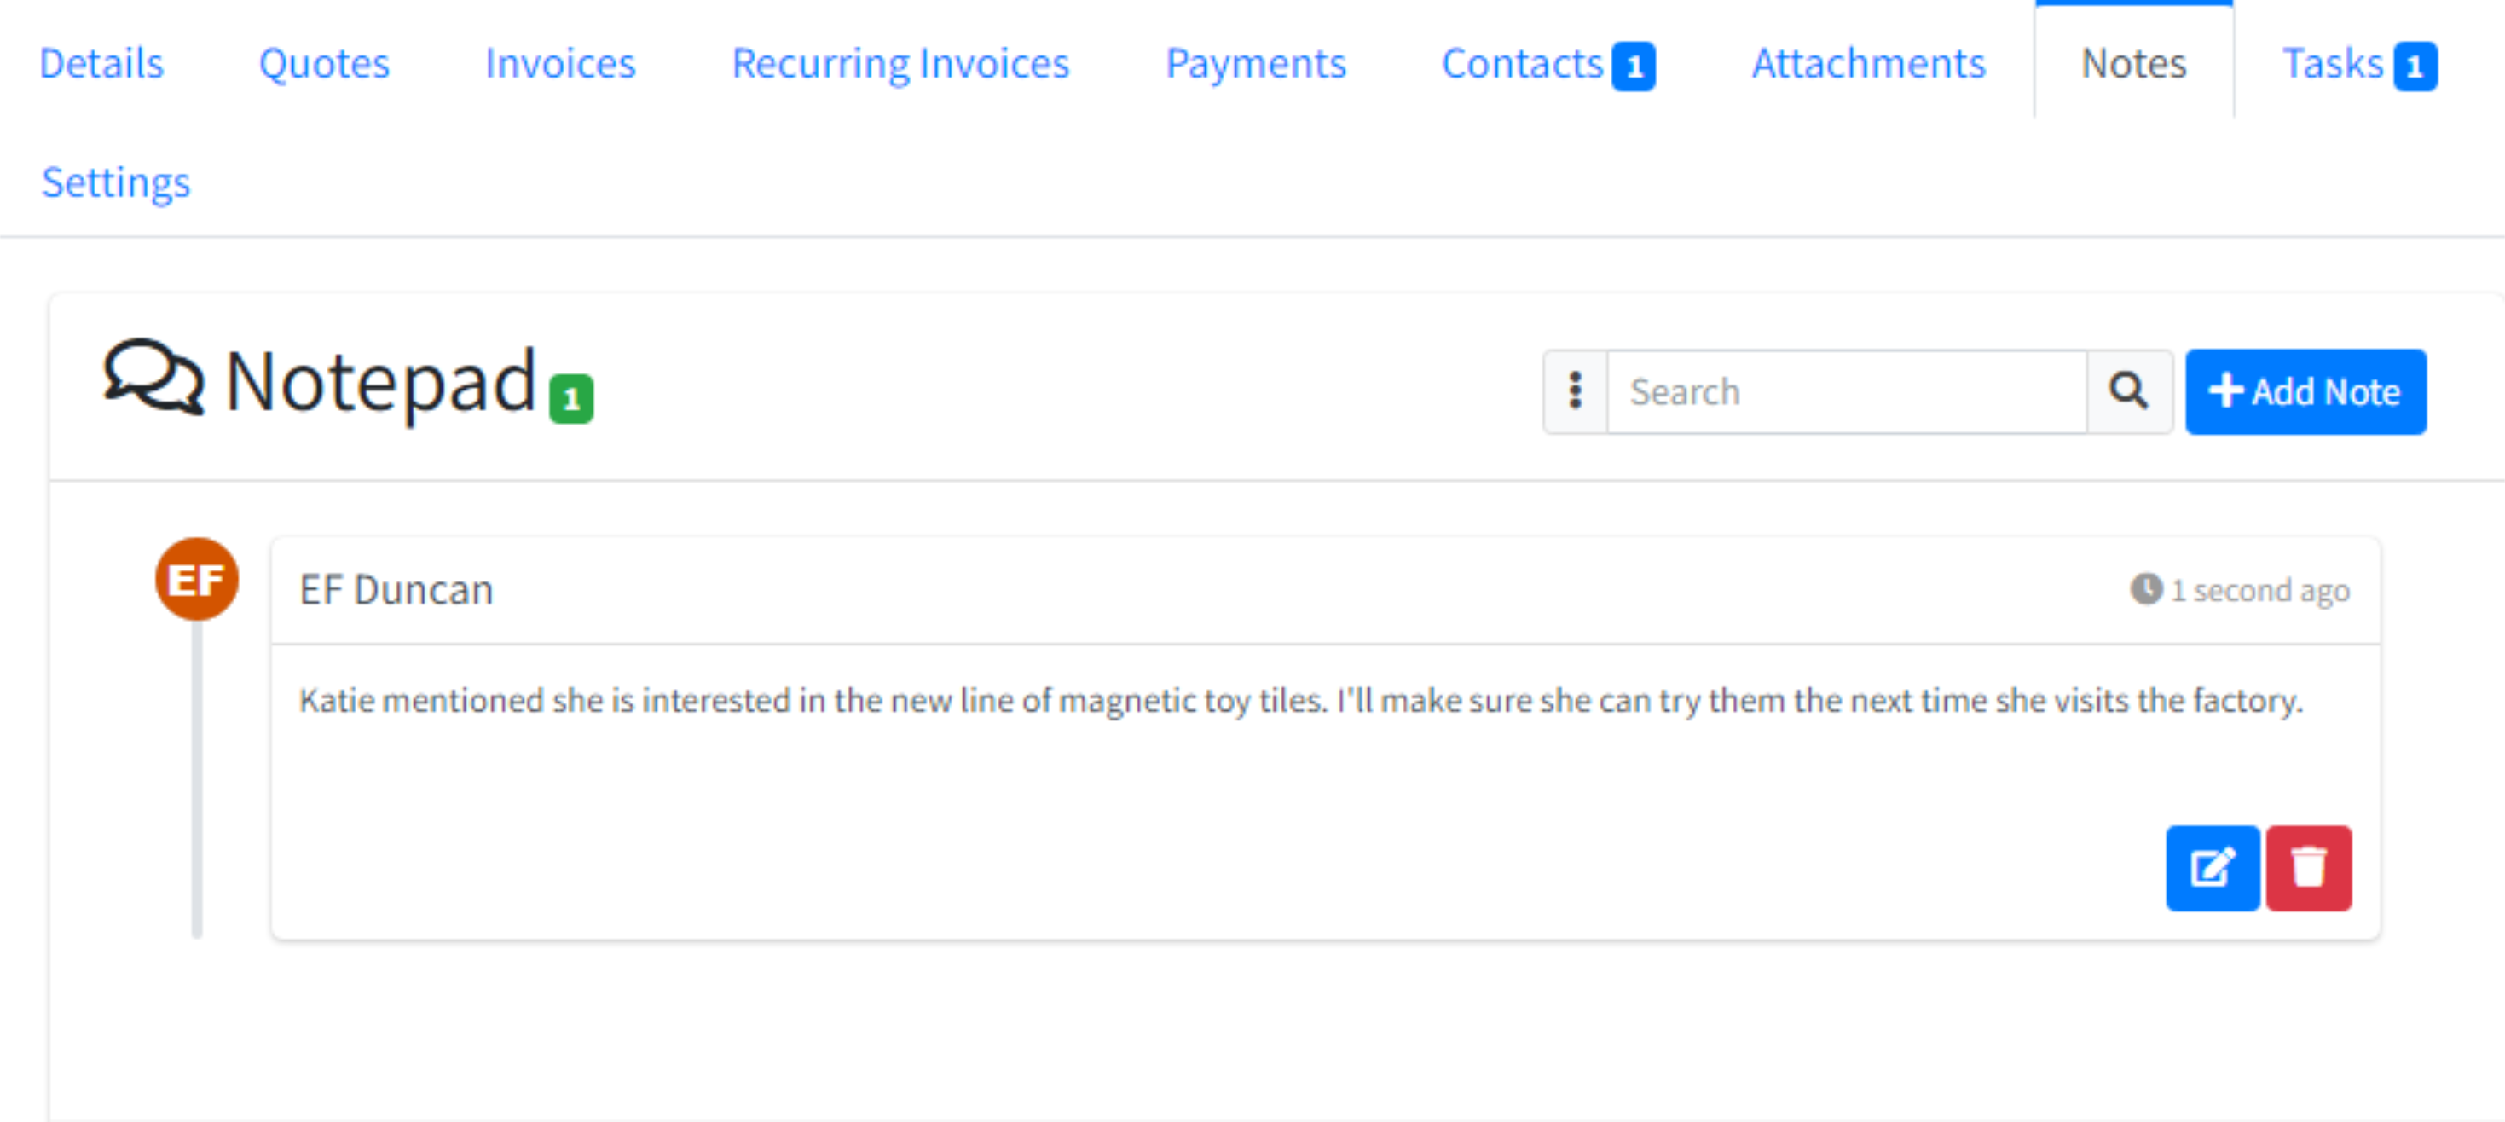Viewport: 2505px width, 1122px height.
Task: Click the green Notepad count badge
Action: coord(572,399)
